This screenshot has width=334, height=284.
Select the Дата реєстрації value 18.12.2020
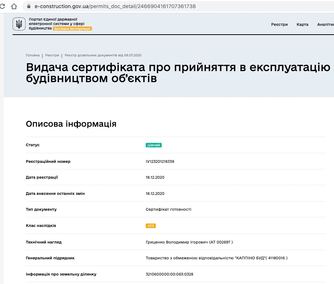tap(155, 177)
